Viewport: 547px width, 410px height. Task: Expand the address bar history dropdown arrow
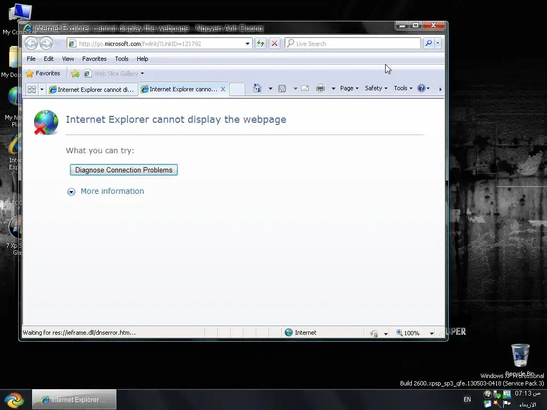click(247, 44)
